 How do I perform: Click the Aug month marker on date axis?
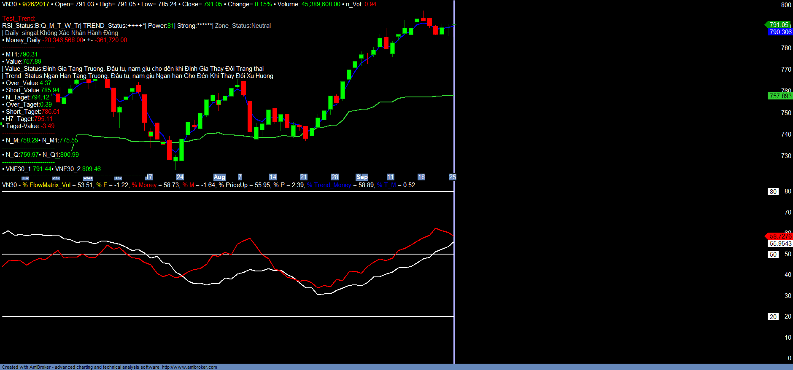[x=219, y=177]
